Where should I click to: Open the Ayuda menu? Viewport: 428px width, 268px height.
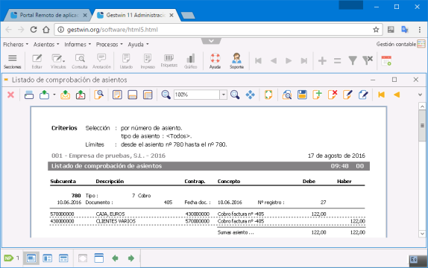[x=138, y=45]
